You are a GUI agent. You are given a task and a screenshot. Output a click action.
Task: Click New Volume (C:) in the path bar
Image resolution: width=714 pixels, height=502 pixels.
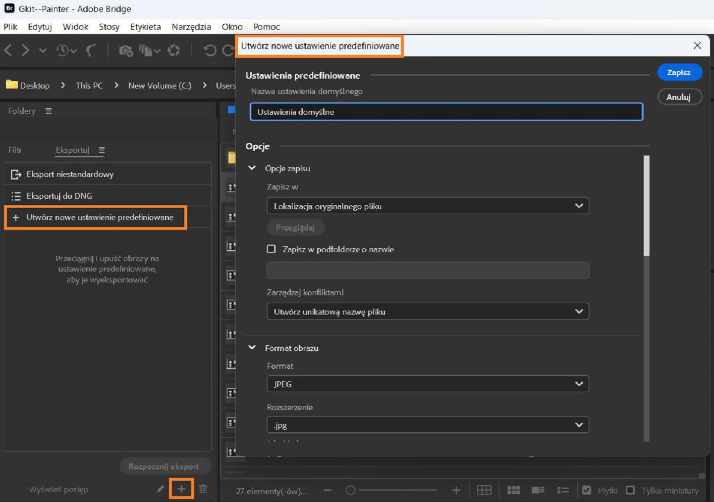(x=160, y=85)
